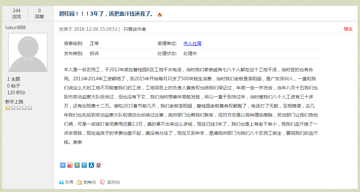
Task: Open more sharing options via plus icon
Action: pos(63,165)
